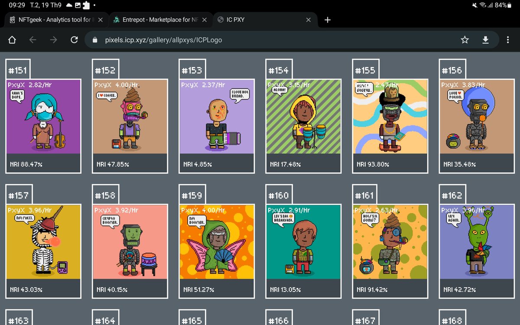Go forward to the next page
This screenshot has height=325, width=520.
tap(54, 40)
